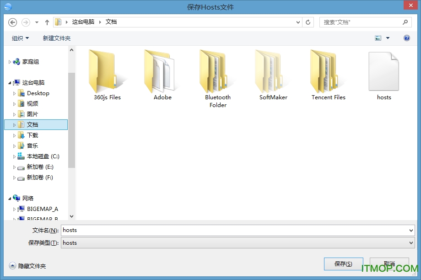
Task: Navigate to 这台电脑 via the breadcrumb
Action: pyautogui.click(x=83, y=22)
